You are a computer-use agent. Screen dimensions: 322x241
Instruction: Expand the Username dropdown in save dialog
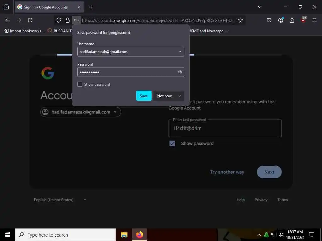[x=180, y=52]
